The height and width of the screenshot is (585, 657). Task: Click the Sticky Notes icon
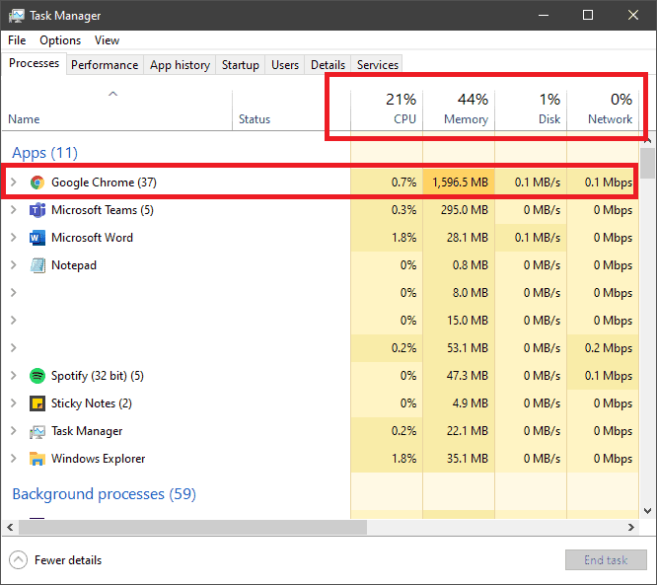[x=37, y=403]
